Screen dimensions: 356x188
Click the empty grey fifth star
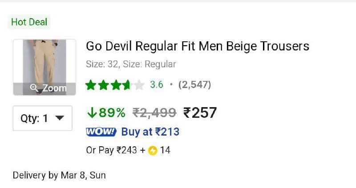139,85
